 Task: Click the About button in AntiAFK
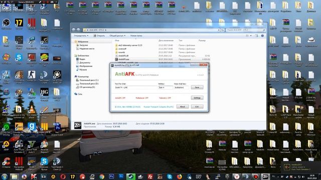(183, 106)
